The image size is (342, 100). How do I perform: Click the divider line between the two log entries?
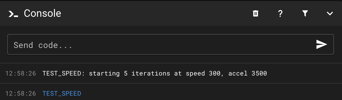coord(171,83)
